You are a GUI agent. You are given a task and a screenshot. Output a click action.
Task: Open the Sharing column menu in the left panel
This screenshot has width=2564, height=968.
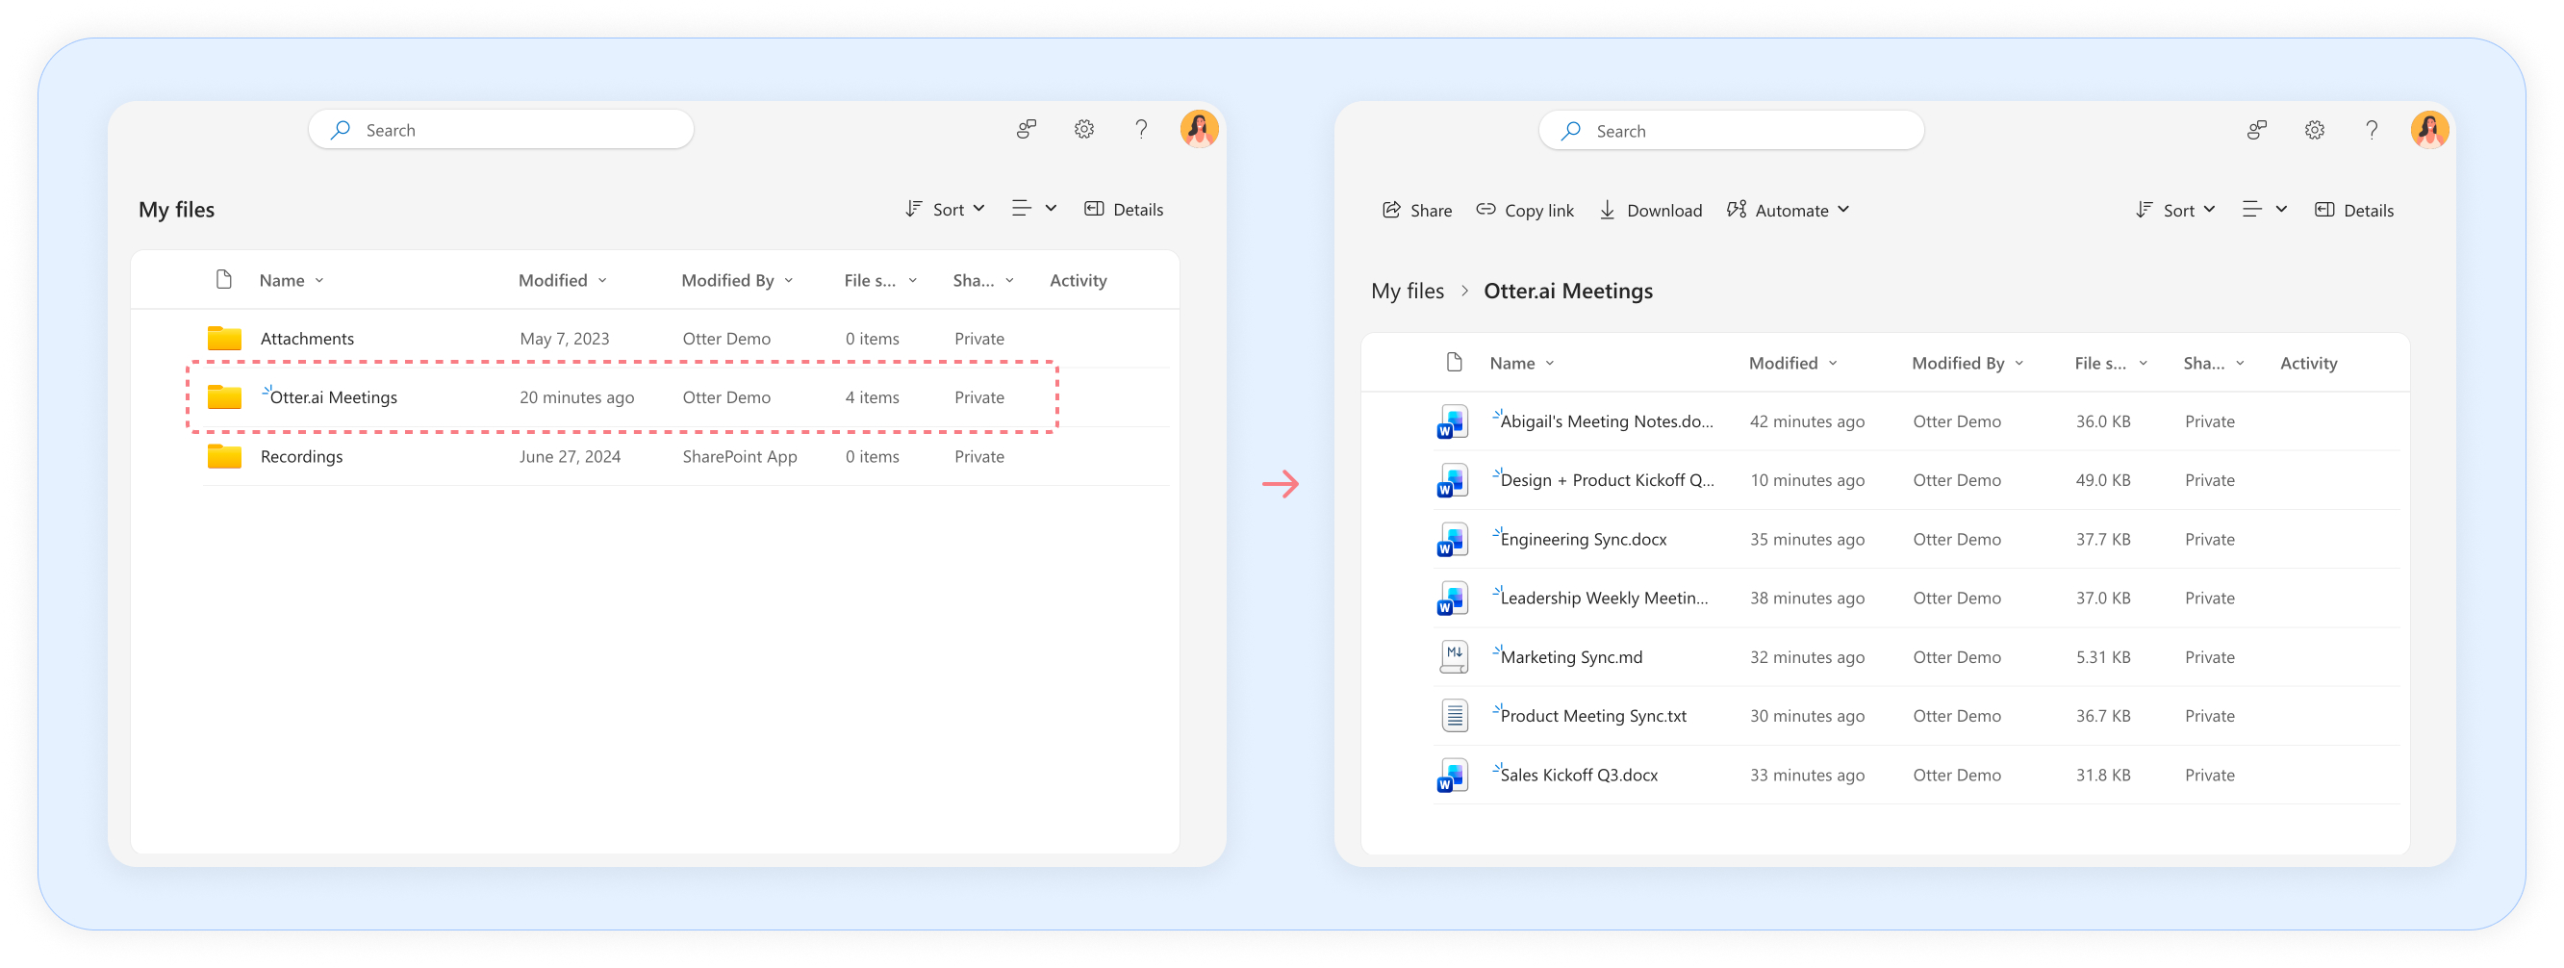point(983,281)
